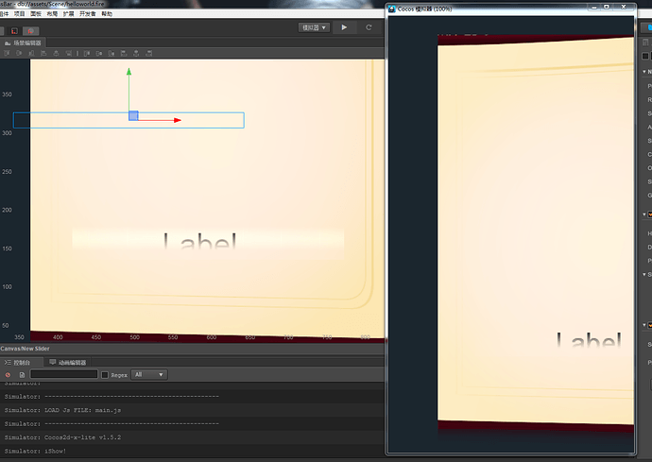Image resolution: width=652 pixels, height=462 pixels.
Task: Switch to the 场景编辑器 tab
Action: coord(24,43)
